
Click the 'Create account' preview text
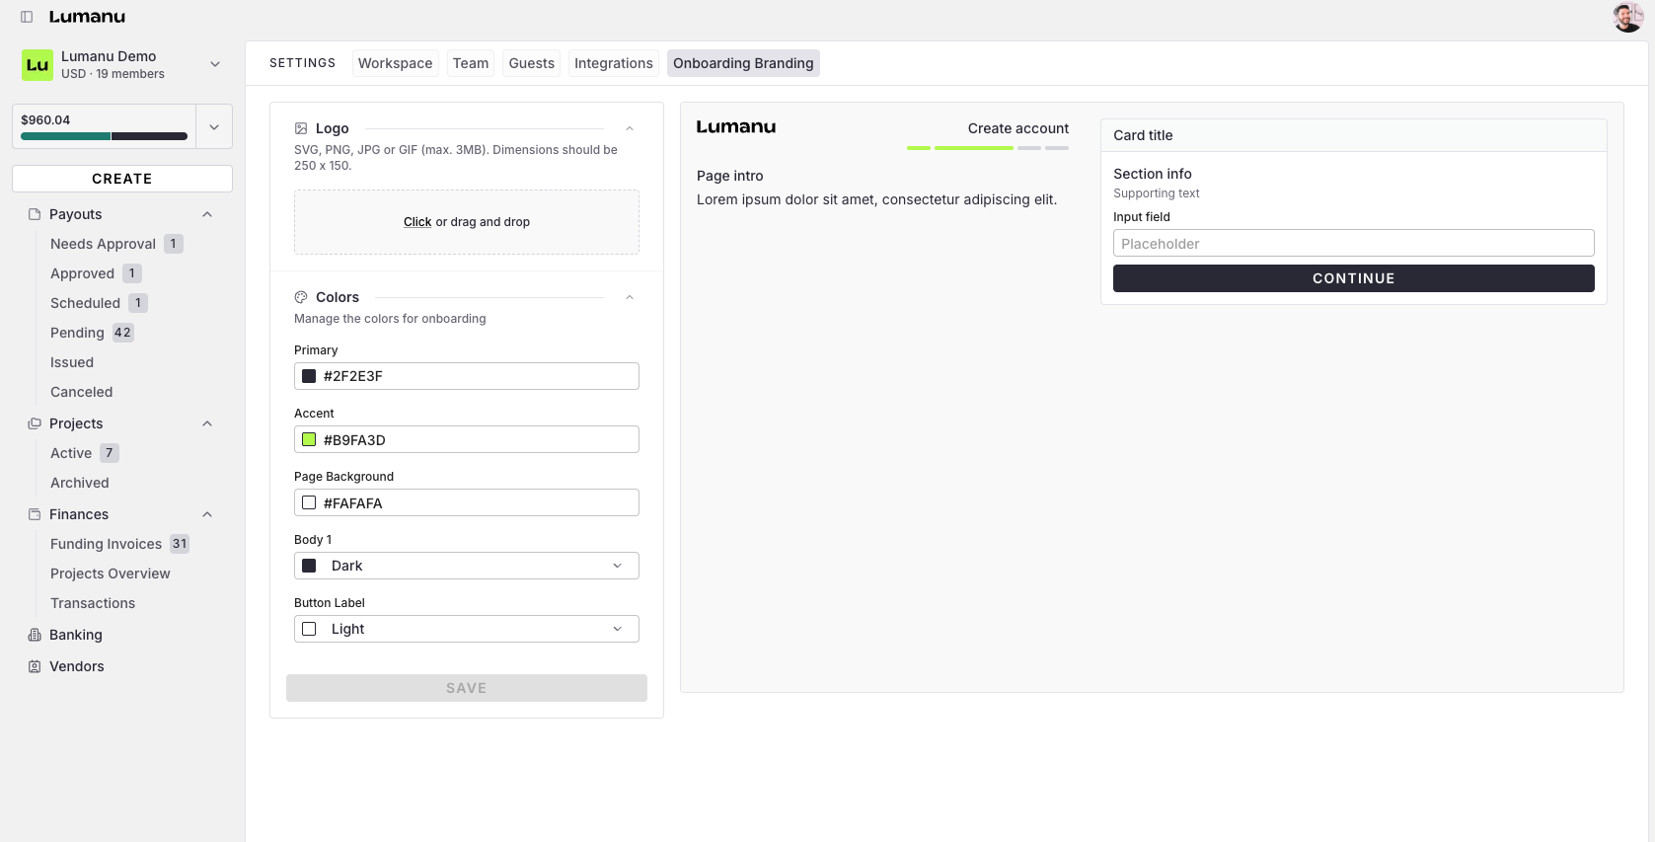pyautogui.click(x=1018, y=128)
